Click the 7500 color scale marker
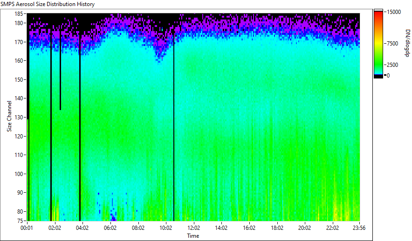 (392, 44)
